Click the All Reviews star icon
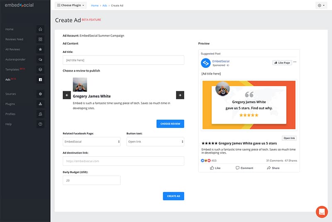The width and height of the screenshot is (332, 222). click(40, 49)
